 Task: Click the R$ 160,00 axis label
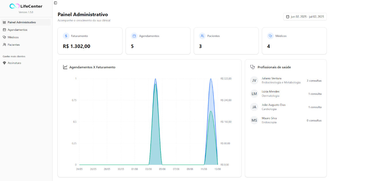226,122
